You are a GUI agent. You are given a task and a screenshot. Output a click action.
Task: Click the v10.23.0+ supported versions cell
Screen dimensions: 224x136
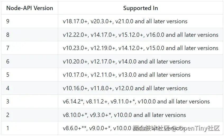coord(140,48)
